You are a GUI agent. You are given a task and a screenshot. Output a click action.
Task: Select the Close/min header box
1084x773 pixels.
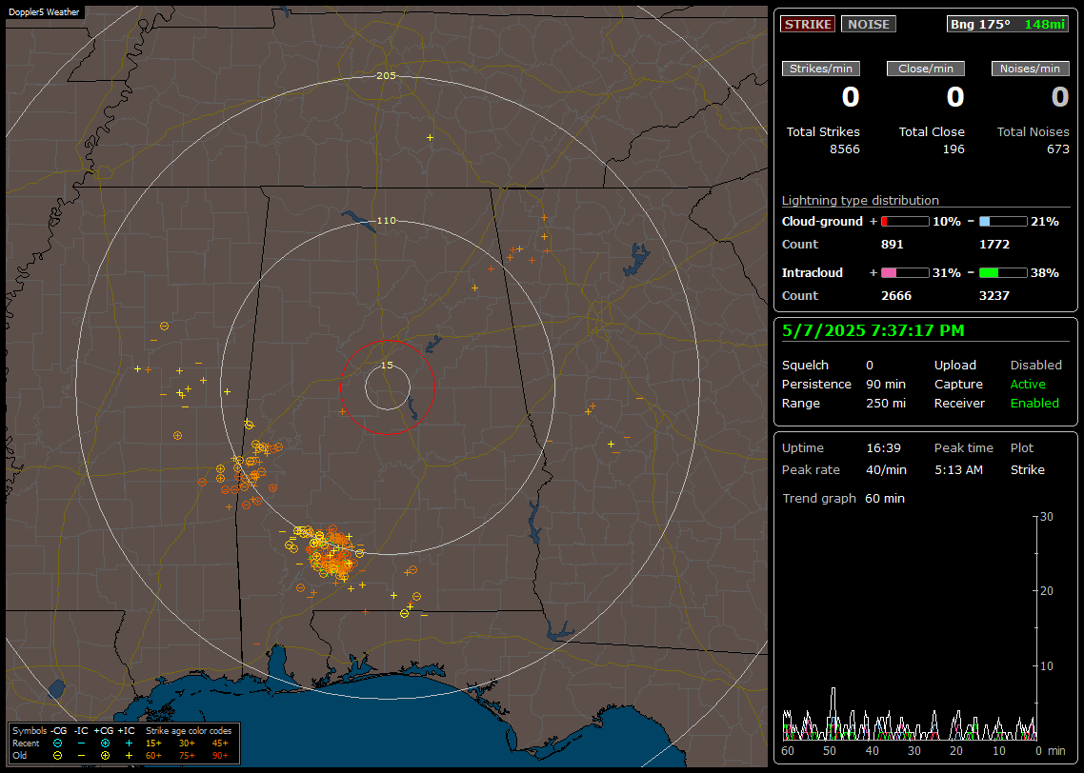pos(926,69)
